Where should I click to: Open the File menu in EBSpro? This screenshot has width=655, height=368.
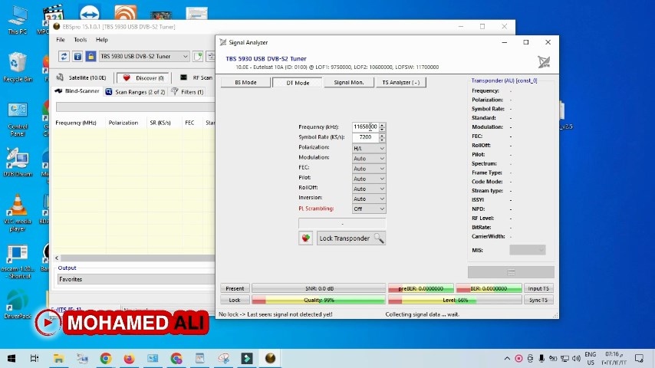point(61,40)
